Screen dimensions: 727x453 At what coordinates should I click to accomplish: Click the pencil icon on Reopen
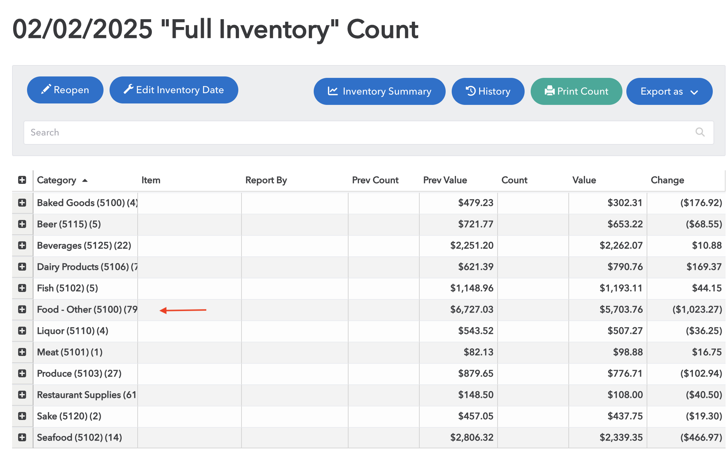pos(46,89)
